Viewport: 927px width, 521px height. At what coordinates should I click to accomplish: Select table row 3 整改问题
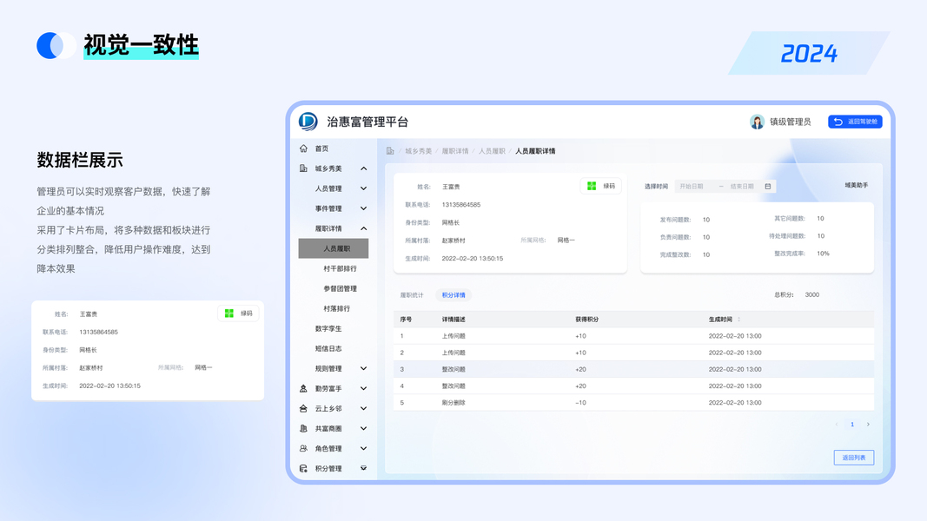(x=633, y=369)
